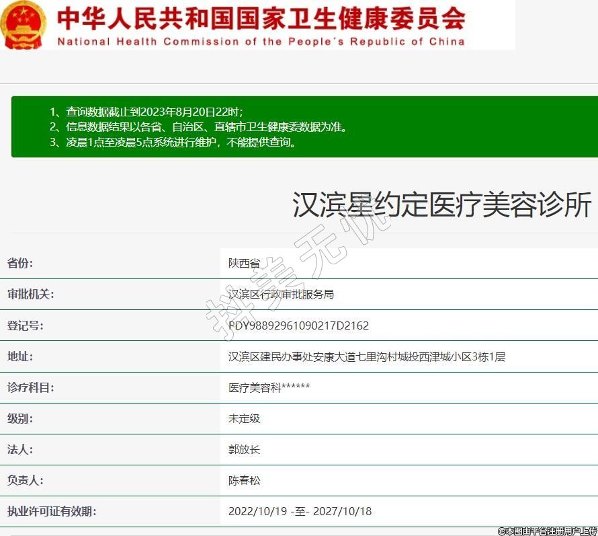Click the 级别 value 未定级
The height and width of the screenshot is (536, 598).
tap(244, 418)
